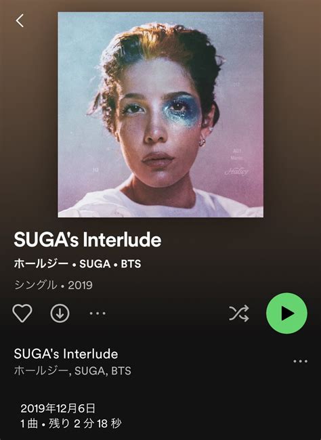Start playback with the green play button
The height and width of the screenshot is (440, 321).
click(286, 313)
